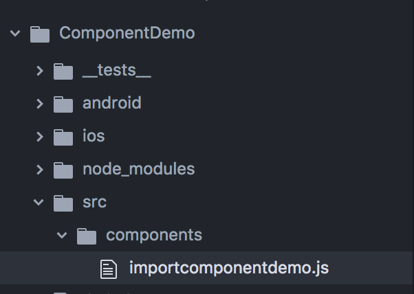Expand the ios folder chevron
This screenshot has width=414, height=294.
(x=40, y=137)
